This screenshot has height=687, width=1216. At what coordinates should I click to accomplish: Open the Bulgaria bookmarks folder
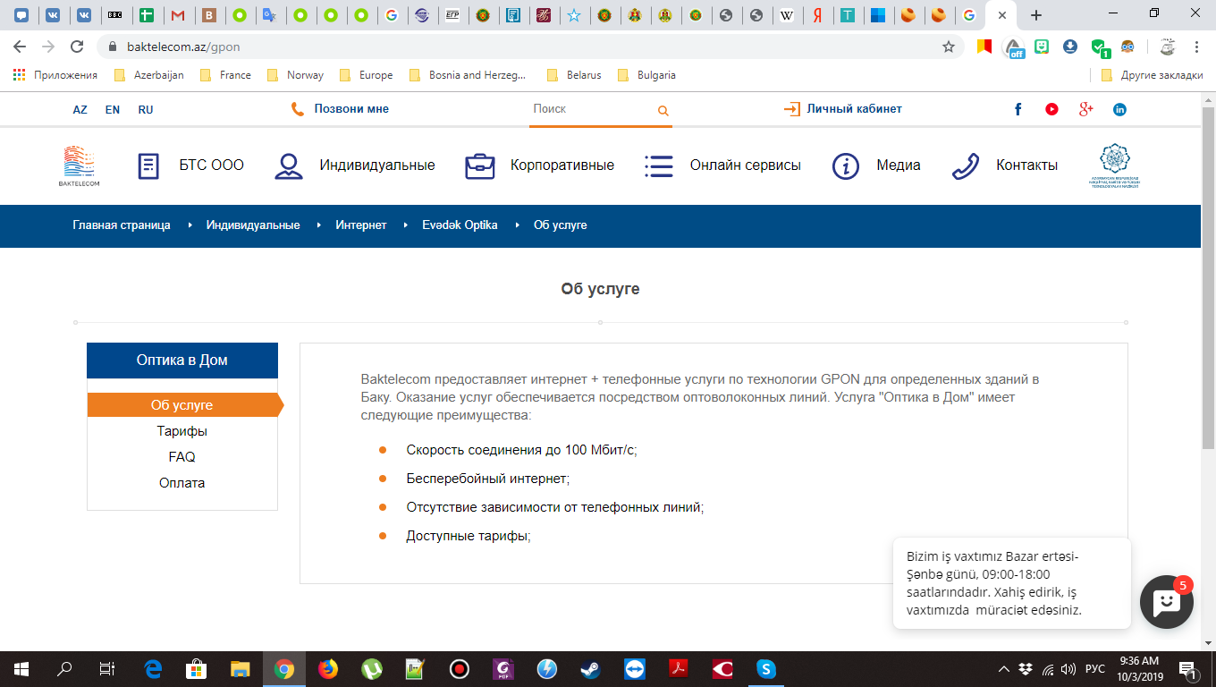coord(646,75)
